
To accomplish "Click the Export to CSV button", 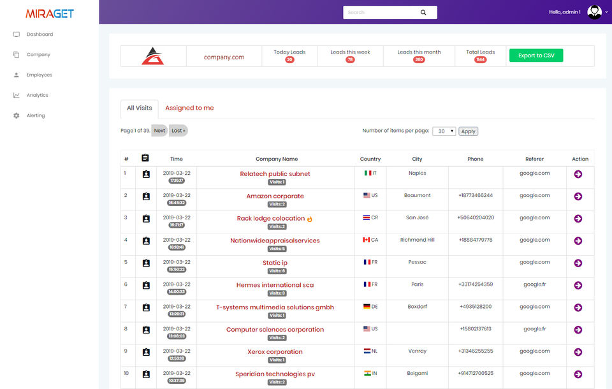I will 536,55.
